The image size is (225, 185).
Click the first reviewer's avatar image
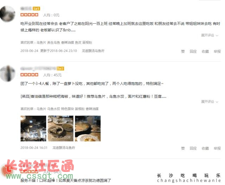7,14
